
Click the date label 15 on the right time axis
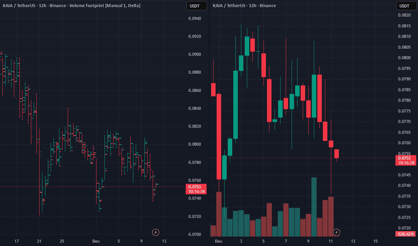[x=375, y=241]
